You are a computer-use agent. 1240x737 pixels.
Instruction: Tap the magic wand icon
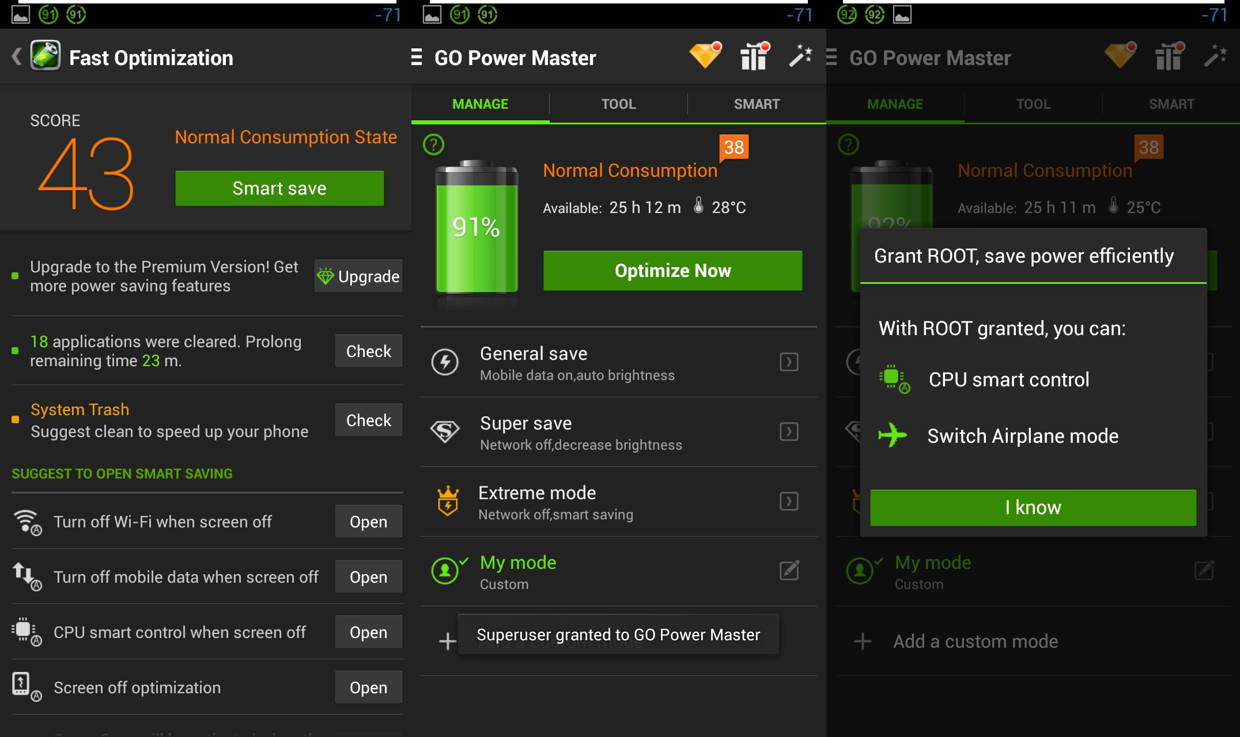800,56
